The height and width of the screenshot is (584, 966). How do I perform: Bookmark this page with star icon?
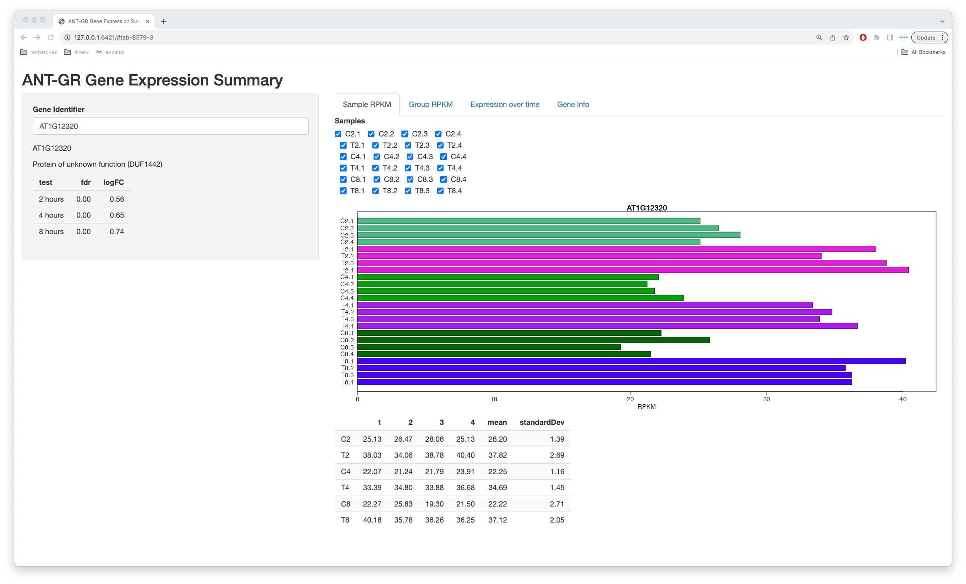[x=846, y=37]
